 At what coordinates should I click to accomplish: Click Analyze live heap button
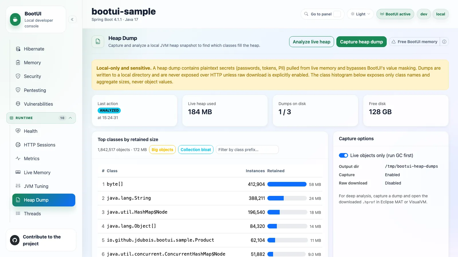311,42
